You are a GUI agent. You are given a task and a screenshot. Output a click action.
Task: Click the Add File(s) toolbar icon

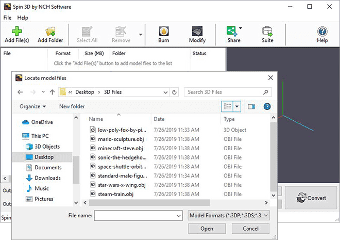(x=16, y=35)
